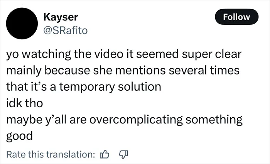Click the words 'super clear' in the first line

point(212,55)
